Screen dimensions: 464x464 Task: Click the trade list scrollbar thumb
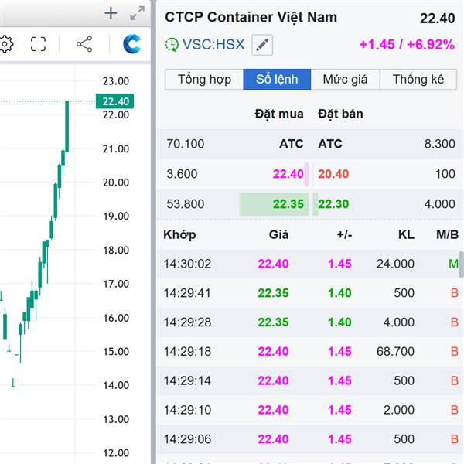tap(462, 264)
